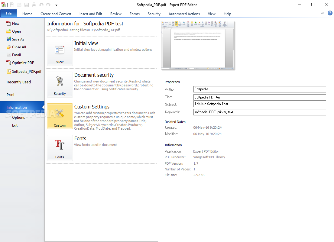The width and height of the screenshot is (334, 242).
Task: Click the Number of Pages value 1
Action: coord(194,169)
